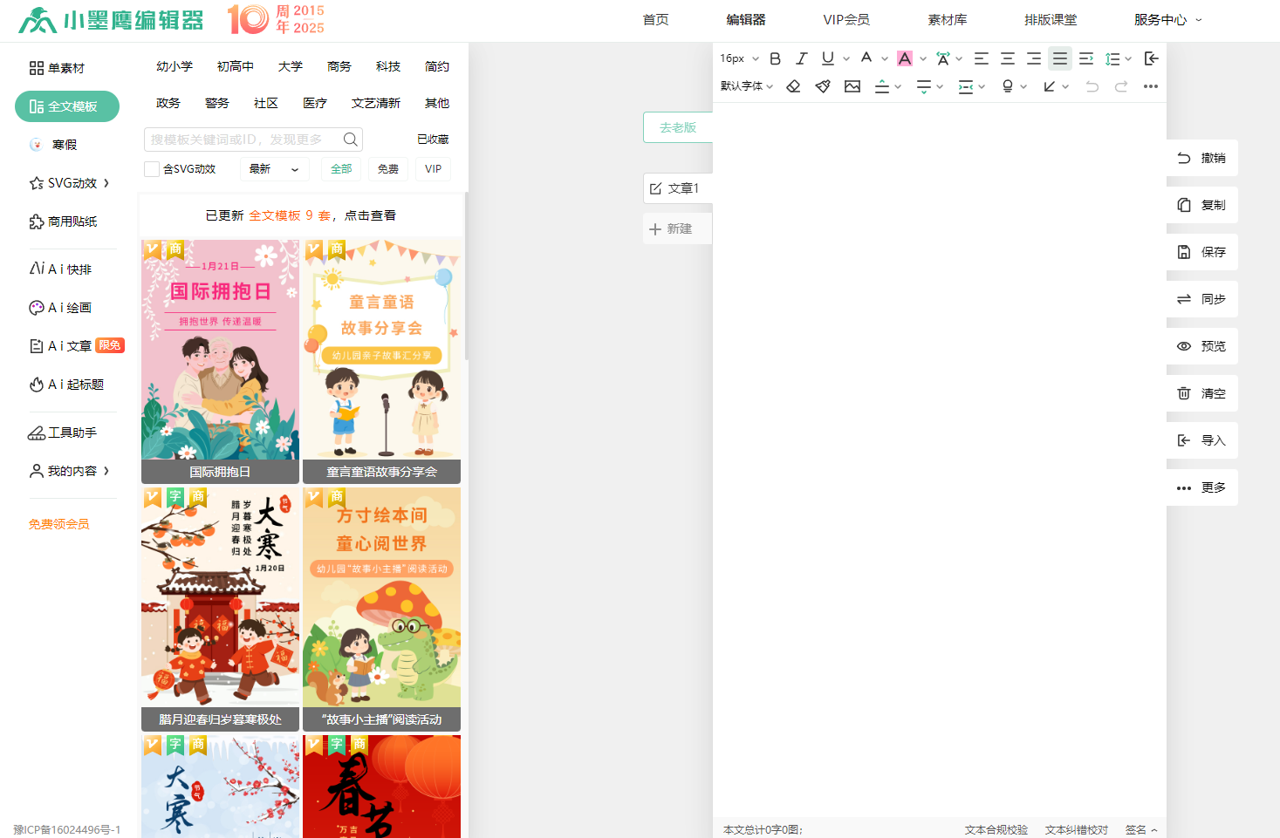The image size is (1280, 838).
Task: Preview the article with the 预览 icon
Action: [1202, 346]
